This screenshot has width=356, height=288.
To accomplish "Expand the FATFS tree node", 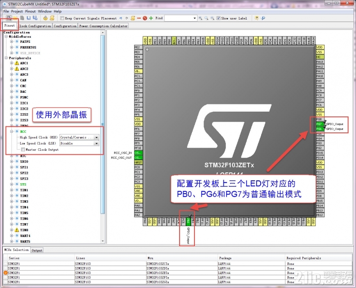I will (12, 42).
